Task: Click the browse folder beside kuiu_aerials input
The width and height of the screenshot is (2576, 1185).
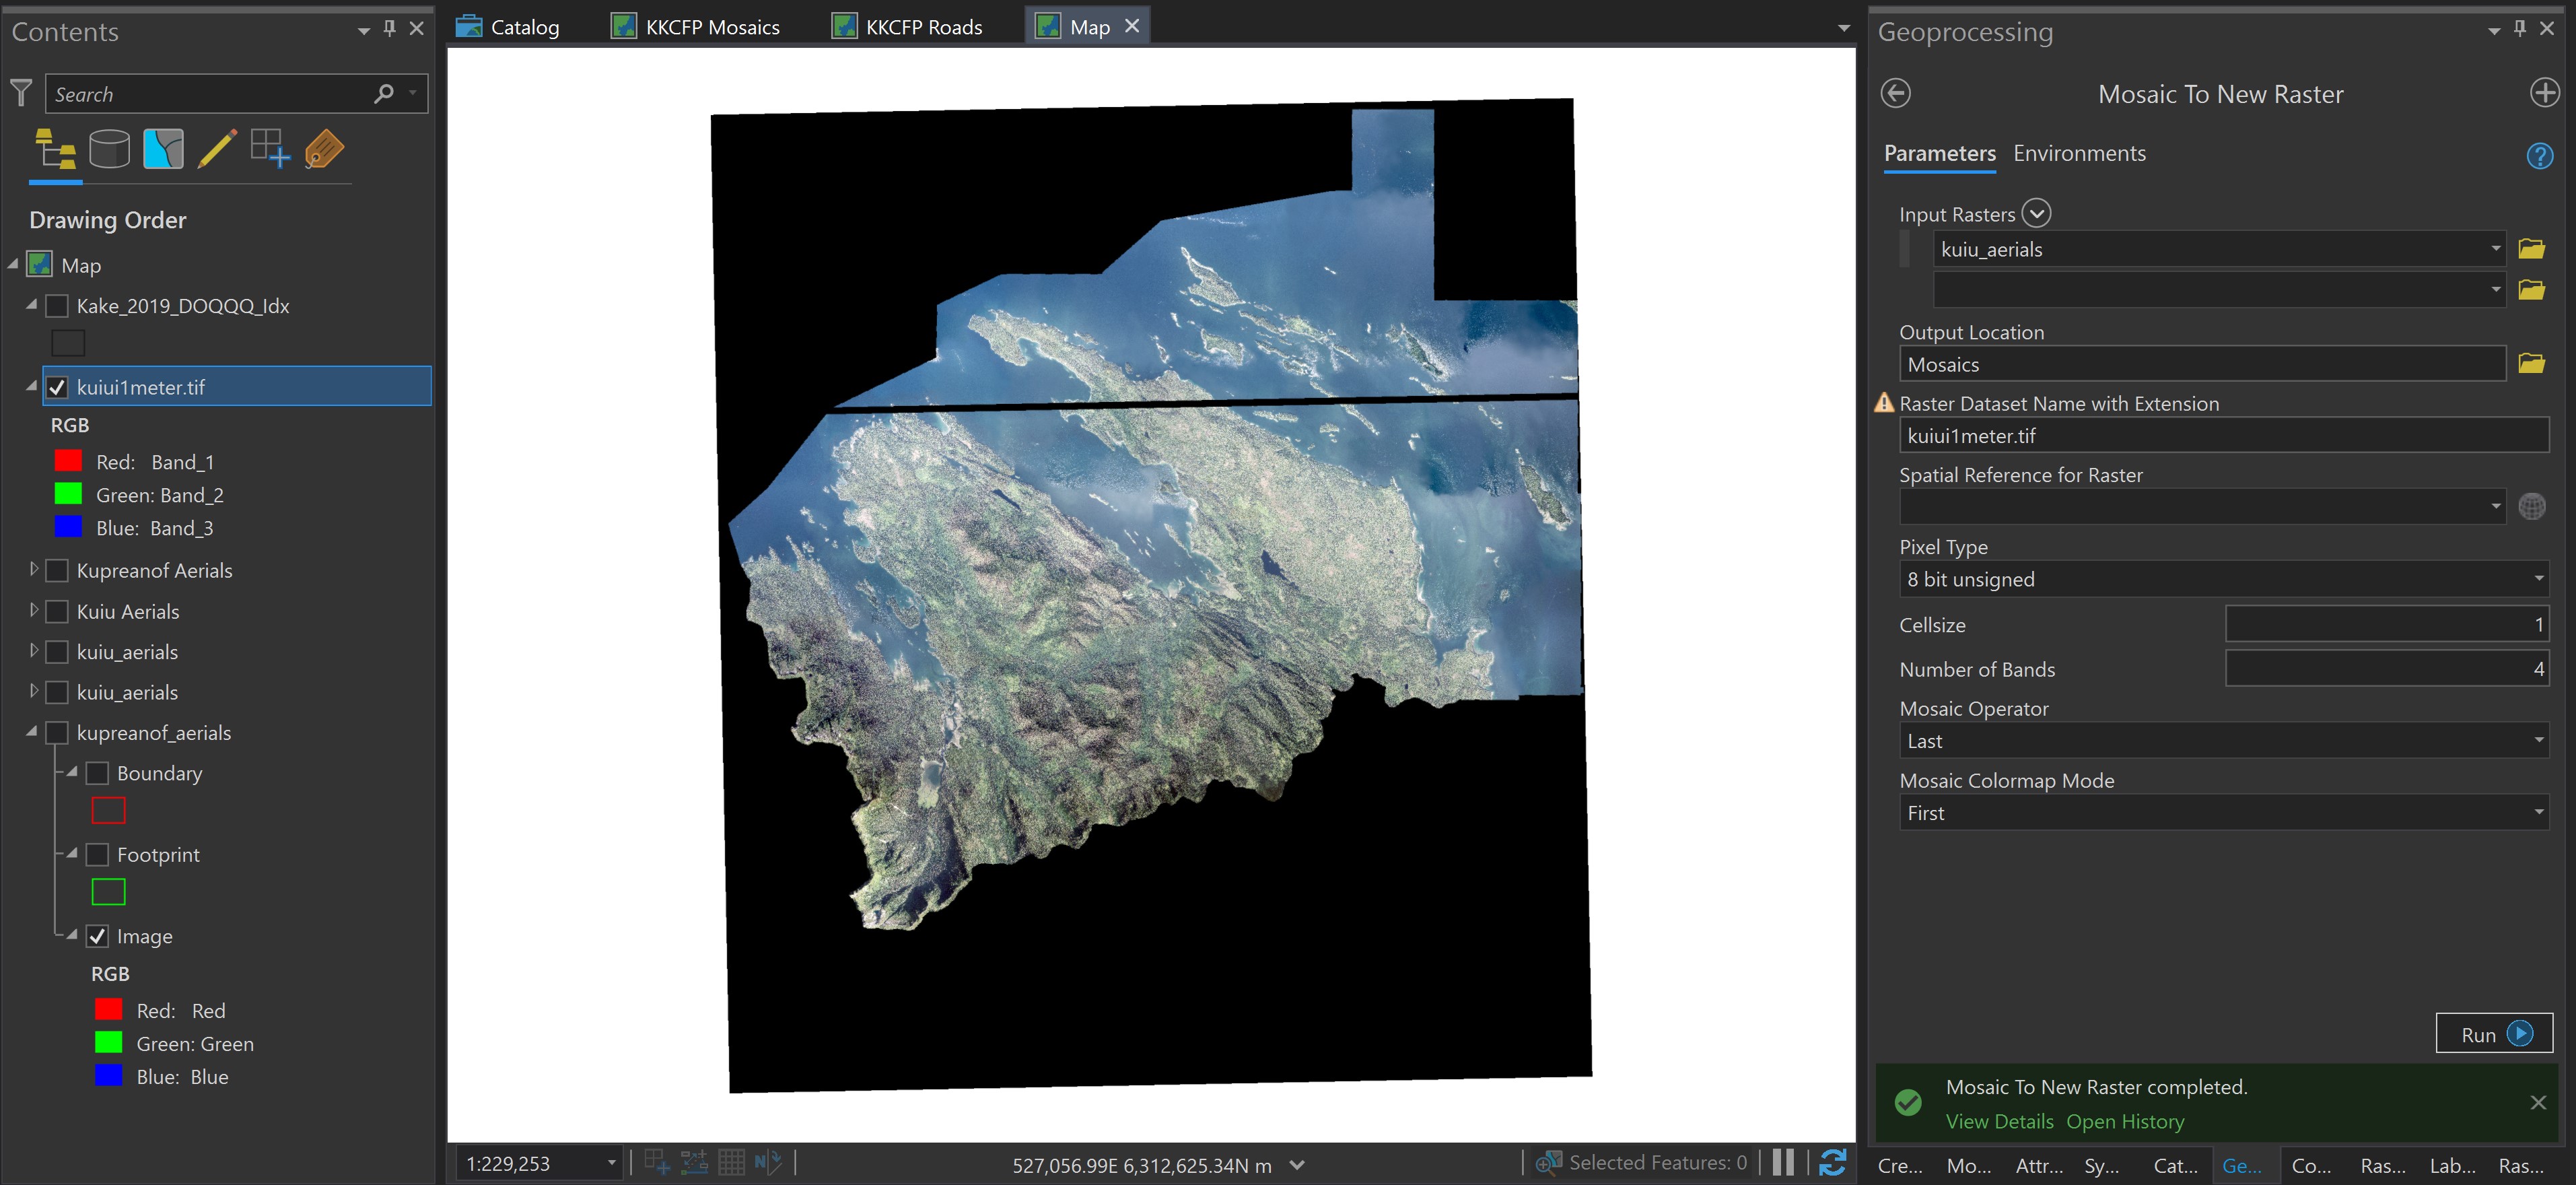Action: pos(2533,249)
